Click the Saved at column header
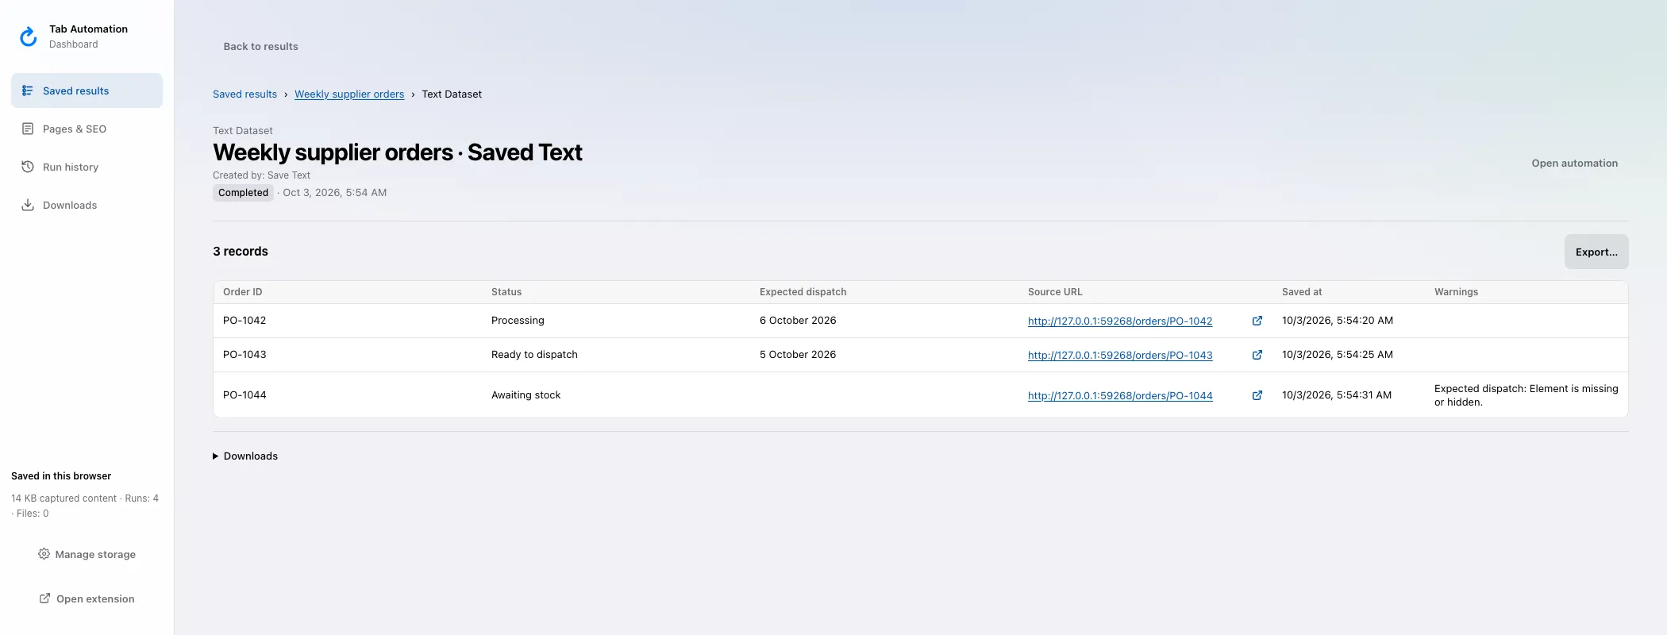 click(1302, 292)
